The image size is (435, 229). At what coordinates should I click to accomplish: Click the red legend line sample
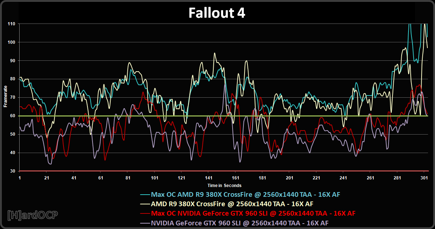[x=145, y=213]
